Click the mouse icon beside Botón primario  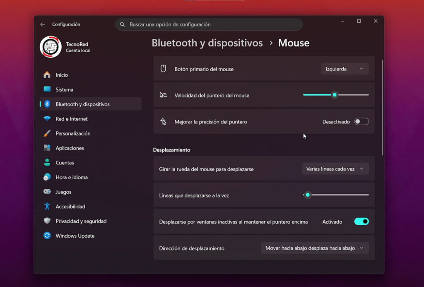[x=163, y=68]
